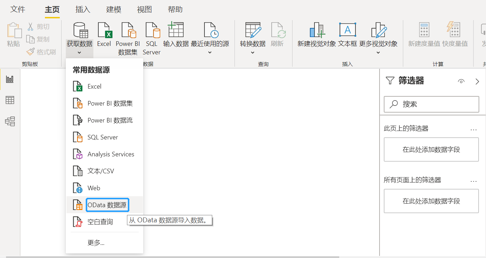Collapse the 筛选器 pane chevron

click(477, 82)
